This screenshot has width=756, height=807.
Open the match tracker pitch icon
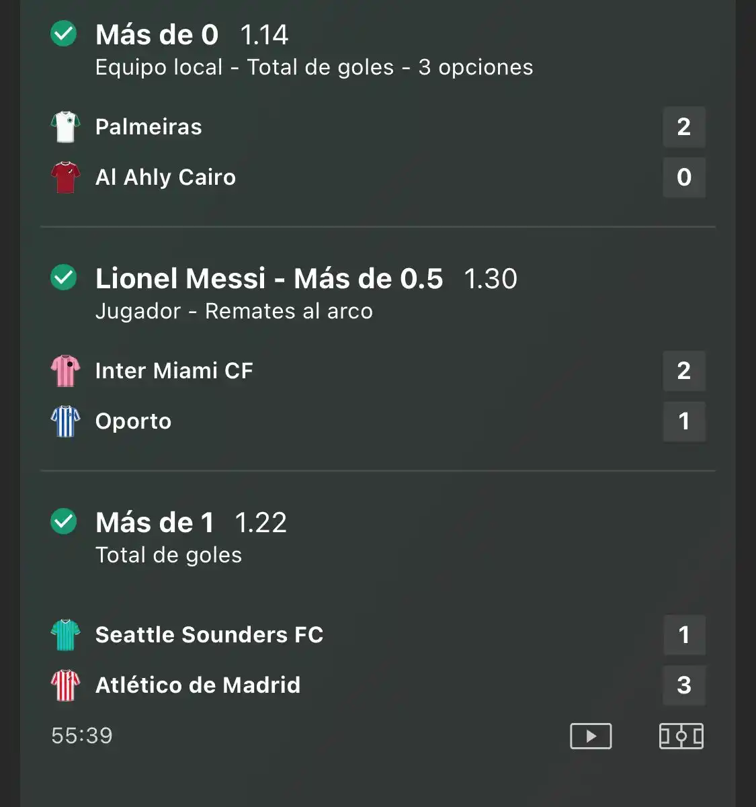(681, 736)
